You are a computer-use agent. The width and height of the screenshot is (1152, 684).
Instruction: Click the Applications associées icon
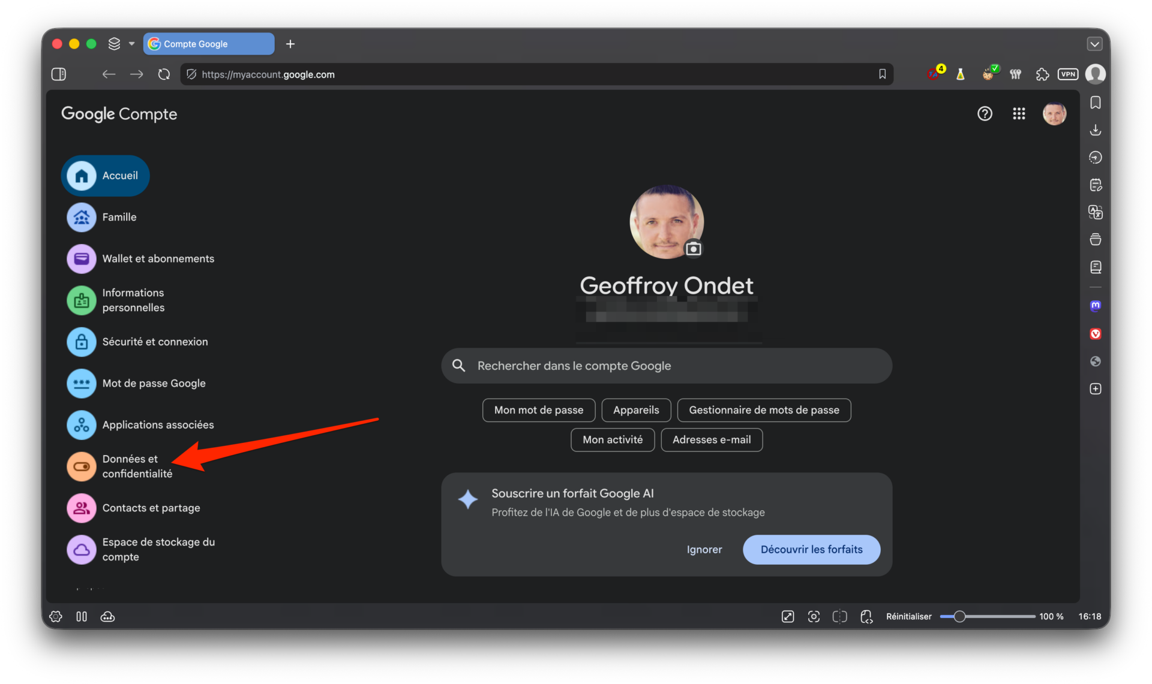point(82,425)
